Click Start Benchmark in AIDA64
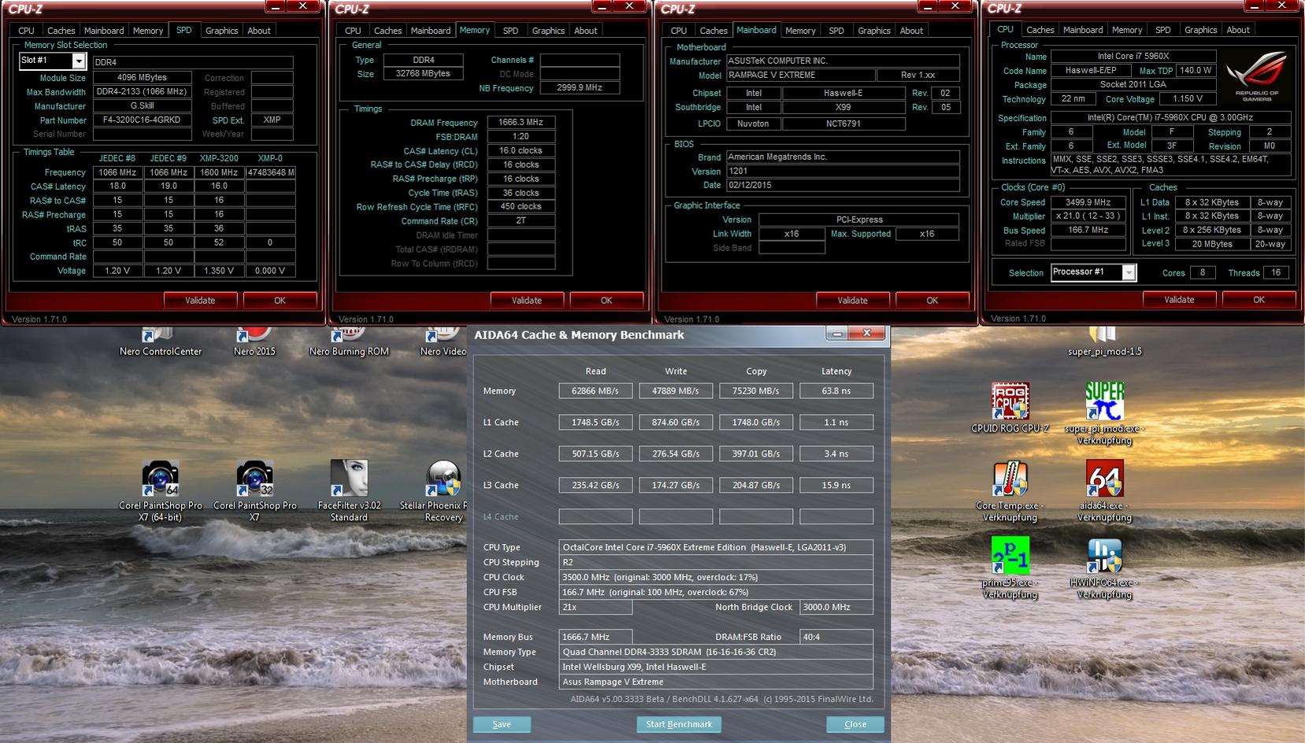Image resolution: width=1305 pixels, height=743 pixels. click(679, 724)
